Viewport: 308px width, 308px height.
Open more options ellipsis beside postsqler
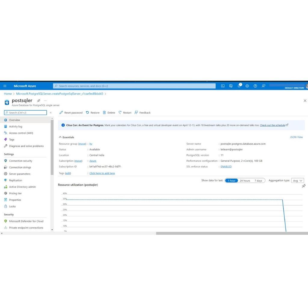(45, 100)
